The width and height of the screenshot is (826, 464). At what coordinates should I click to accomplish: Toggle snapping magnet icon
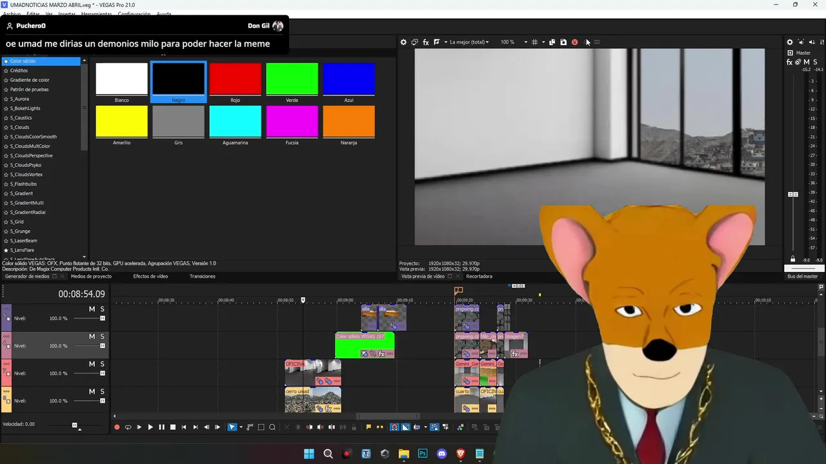[x=394, y=427]
